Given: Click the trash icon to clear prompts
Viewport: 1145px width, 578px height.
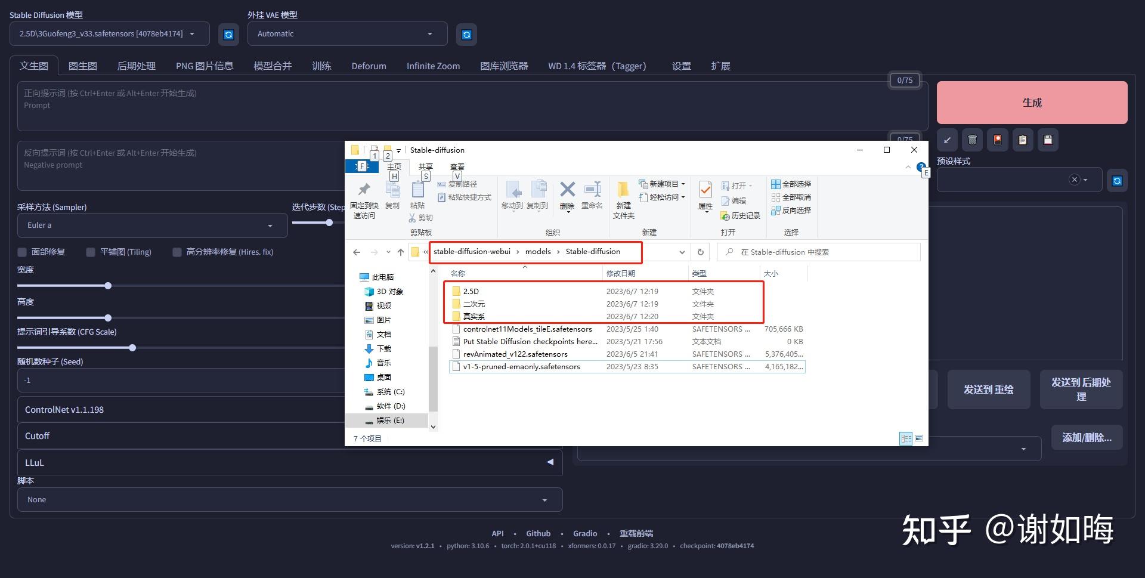Looking at the screenshot, I should [972, 140].
